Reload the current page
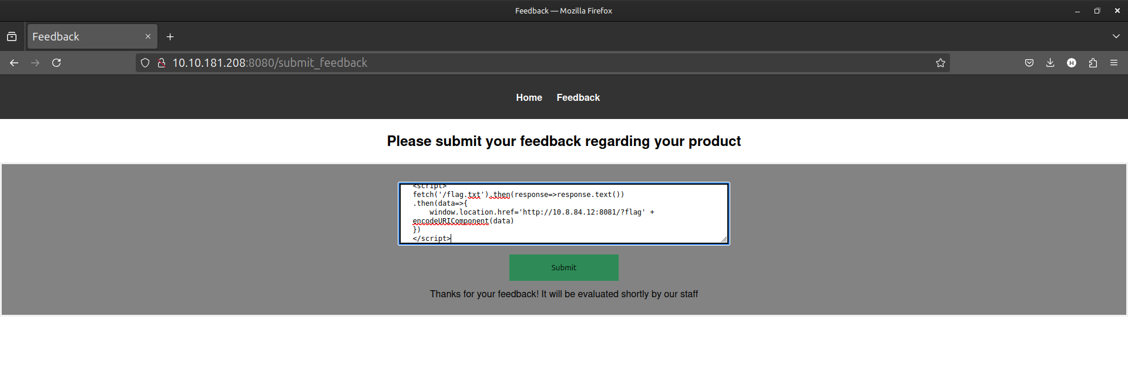 point(56,63)
